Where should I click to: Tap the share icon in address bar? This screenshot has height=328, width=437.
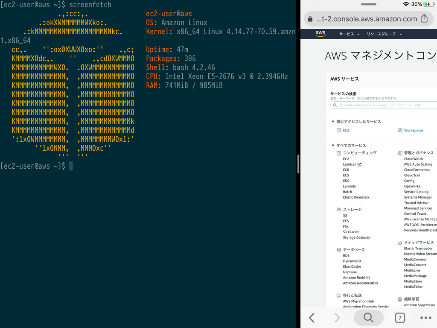point(424,18)
